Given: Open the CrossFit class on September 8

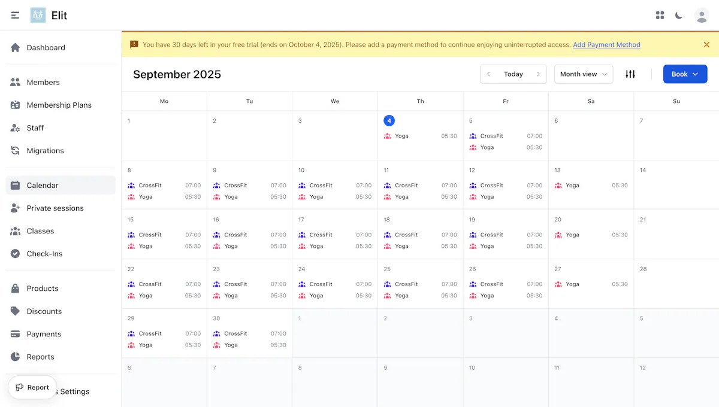Looking at the screenshot, I should tap(164, 186).
